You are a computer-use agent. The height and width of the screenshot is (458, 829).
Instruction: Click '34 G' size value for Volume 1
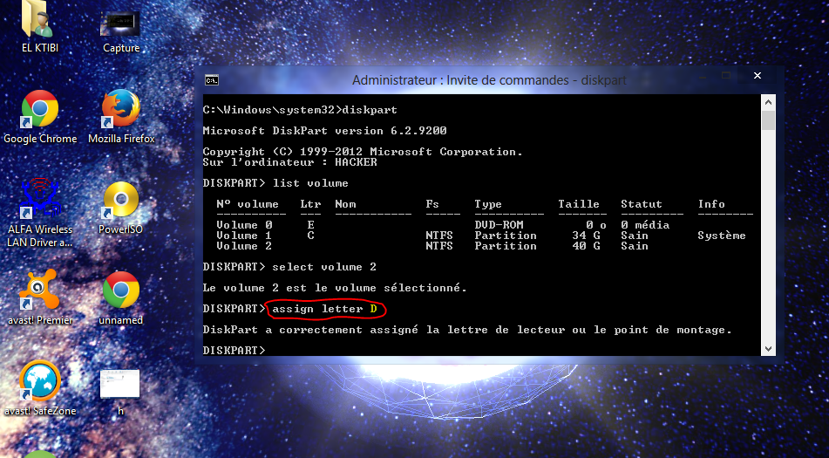pos(586,236)
